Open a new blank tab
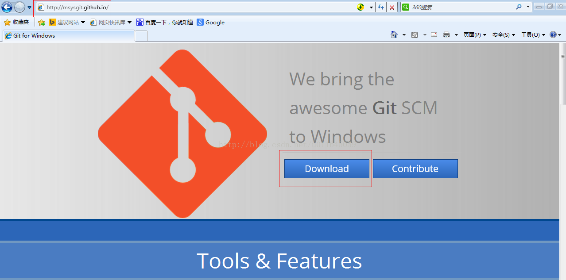 141,36
